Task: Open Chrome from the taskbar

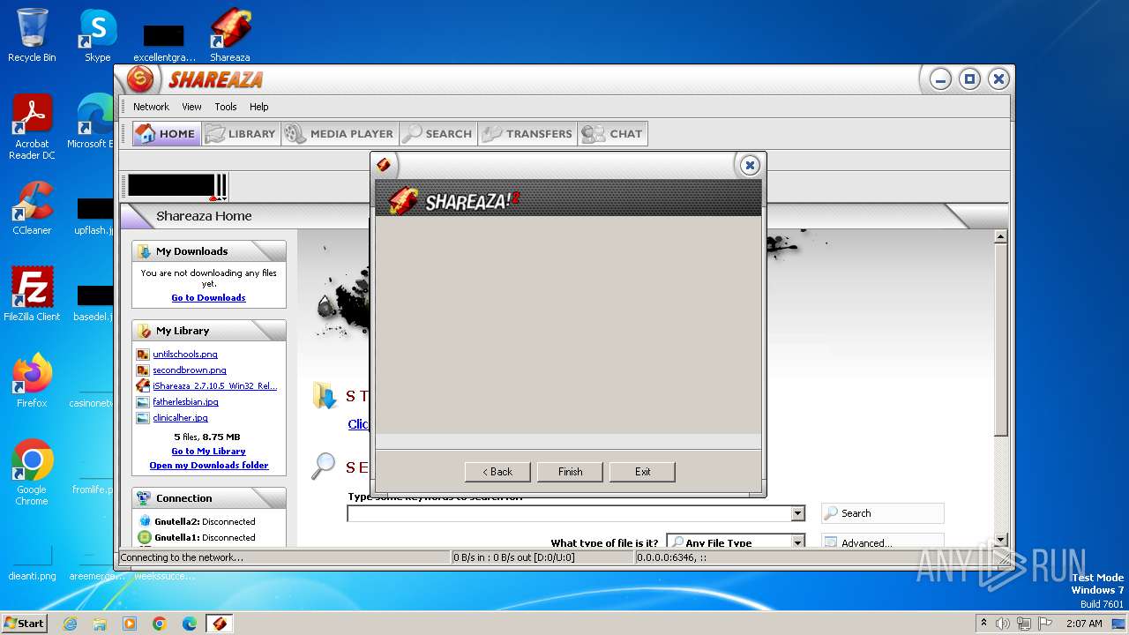Action: (160, 624)
